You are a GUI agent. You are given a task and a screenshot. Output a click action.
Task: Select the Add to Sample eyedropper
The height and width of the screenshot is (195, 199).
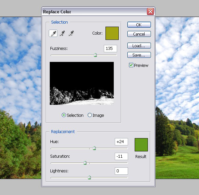[x=62, y=33]
